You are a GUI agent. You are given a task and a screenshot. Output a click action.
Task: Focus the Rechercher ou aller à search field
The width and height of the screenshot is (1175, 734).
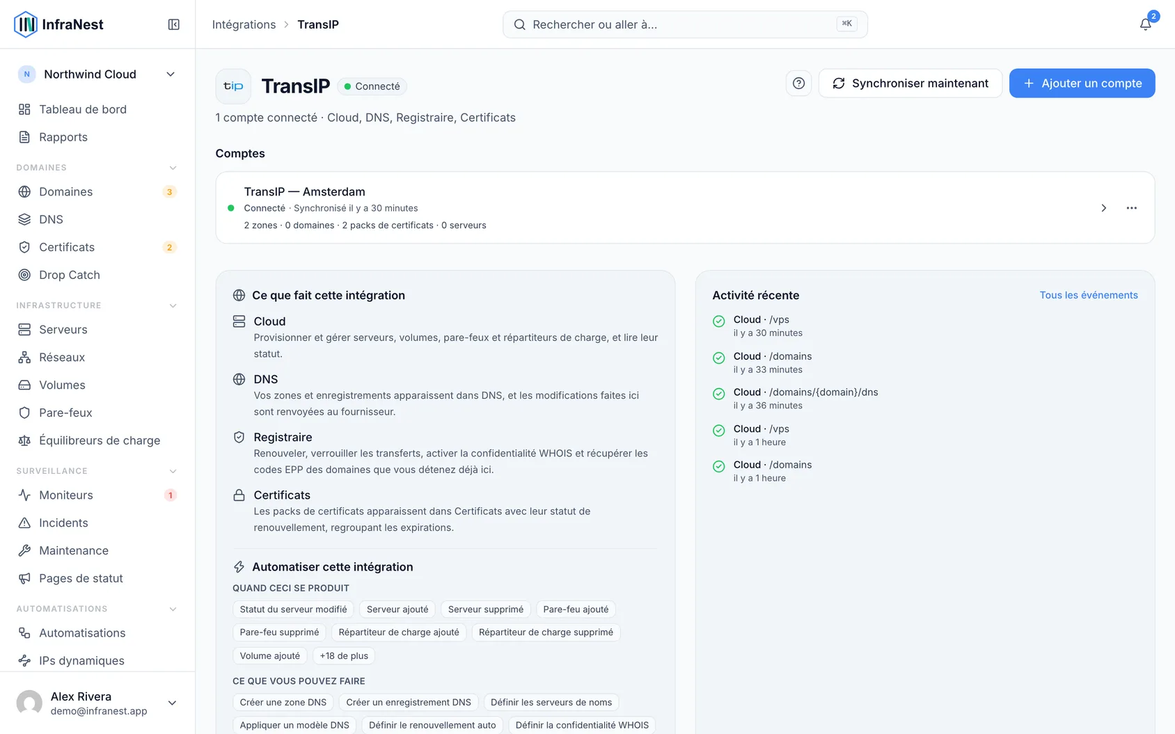pos(685,24)
